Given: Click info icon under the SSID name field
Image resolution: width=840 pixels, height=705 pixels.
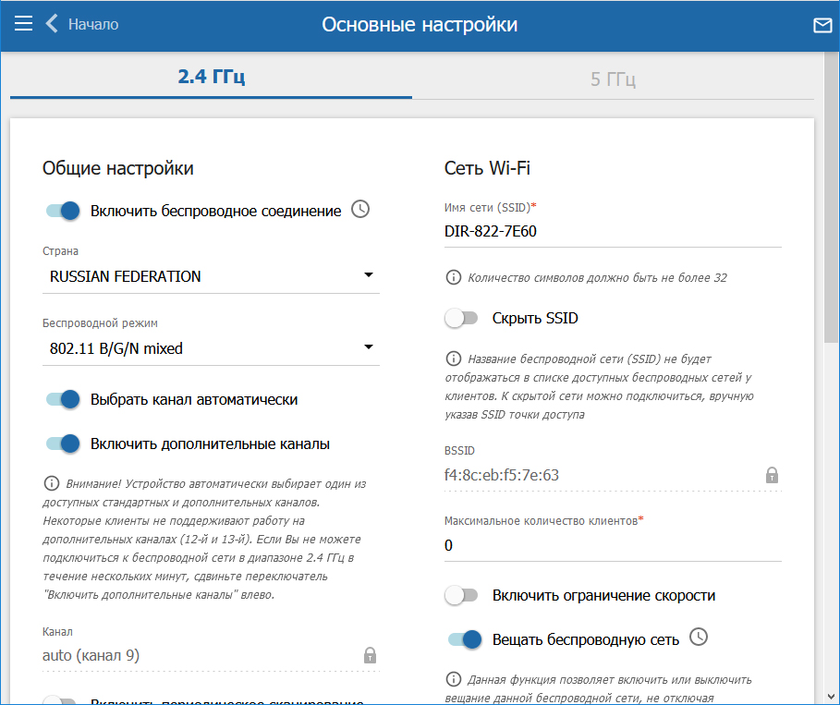Looking at the screenshot, I should 453,277.
